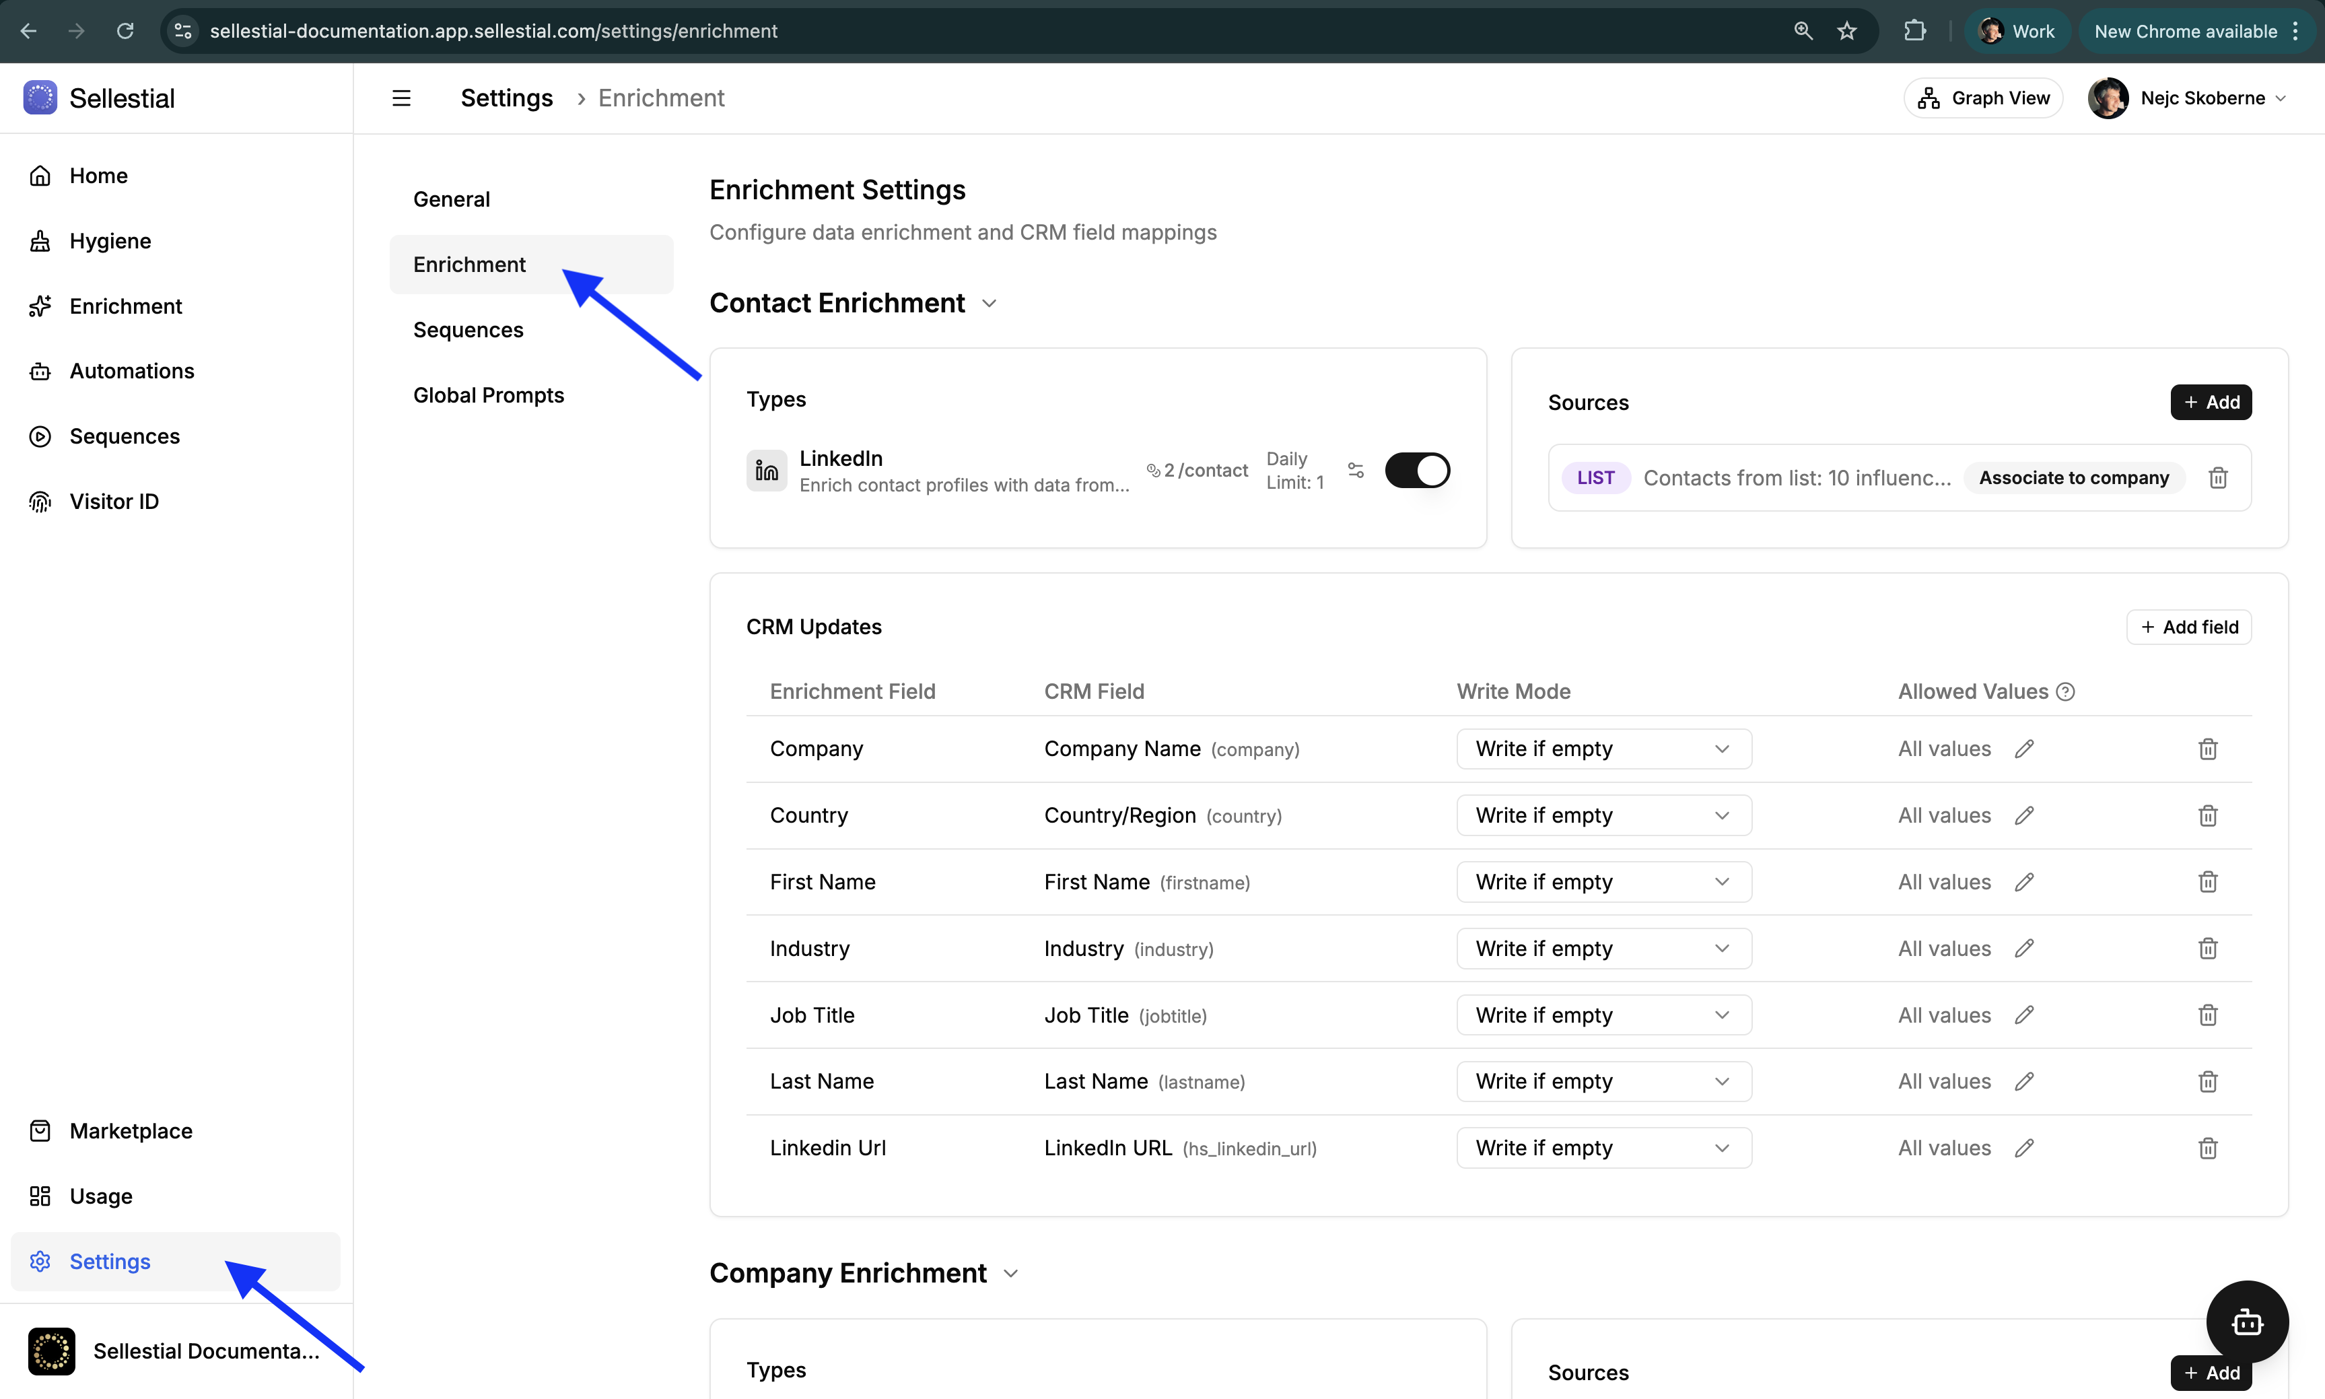Click the Allowed Values help icon
Screen dimensions: 2325x1399
(2065, 692)
